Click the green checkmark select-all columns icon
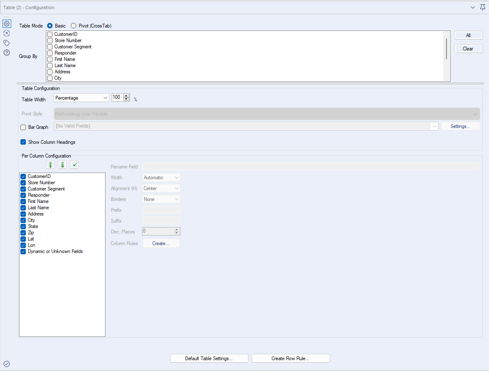 pyautogui.click(x=75, y=165)
